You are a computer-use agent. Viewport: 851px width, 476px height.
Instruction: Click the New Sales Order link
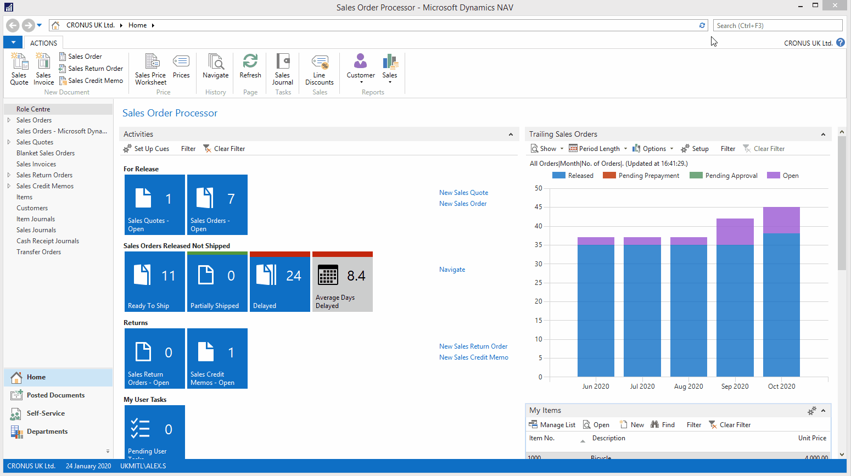[x=463, y=204]
